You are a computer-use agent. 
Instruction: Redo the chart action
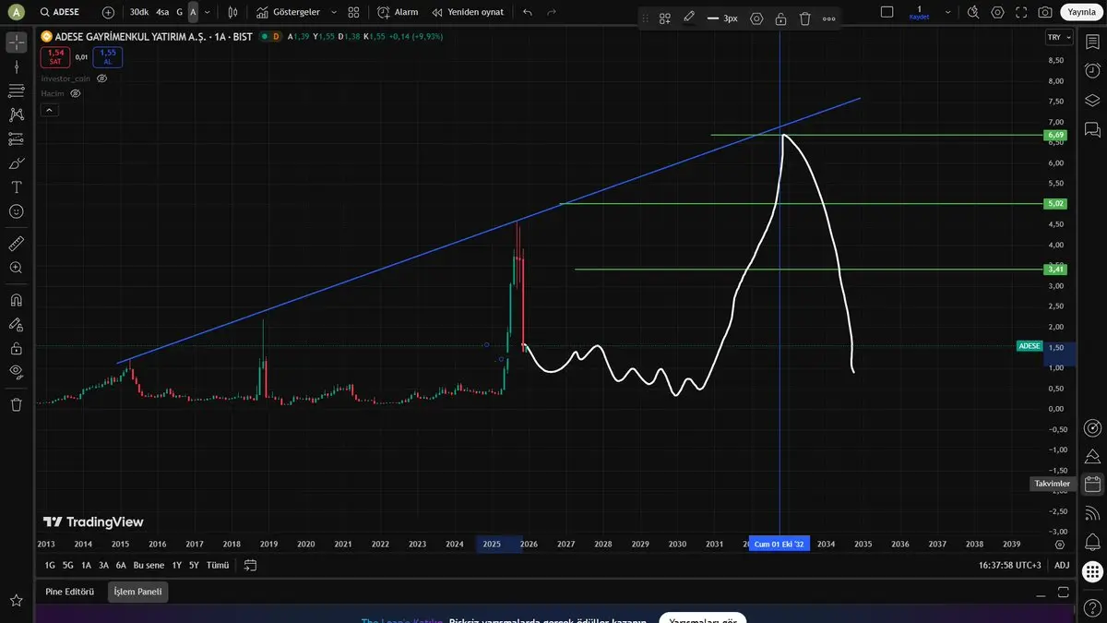552,12
